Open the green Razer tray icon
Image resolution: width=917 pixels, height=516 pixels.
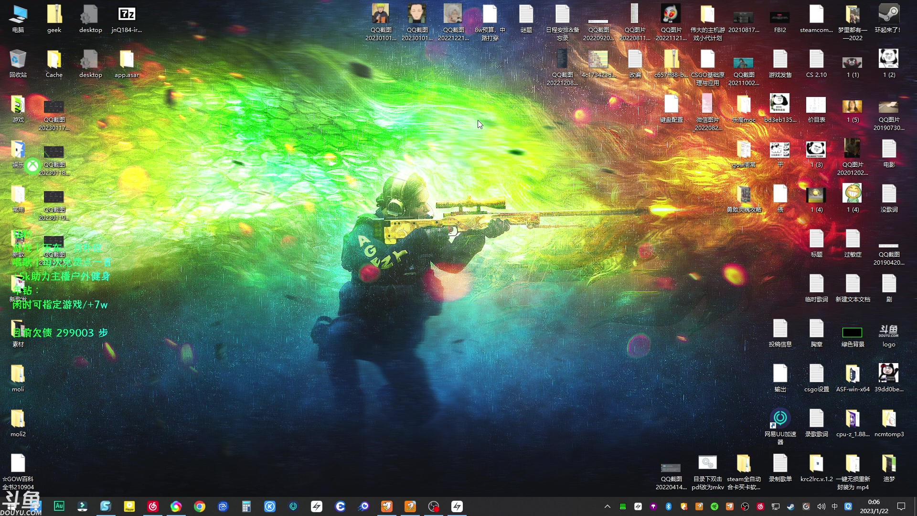(x=714, y=506)
